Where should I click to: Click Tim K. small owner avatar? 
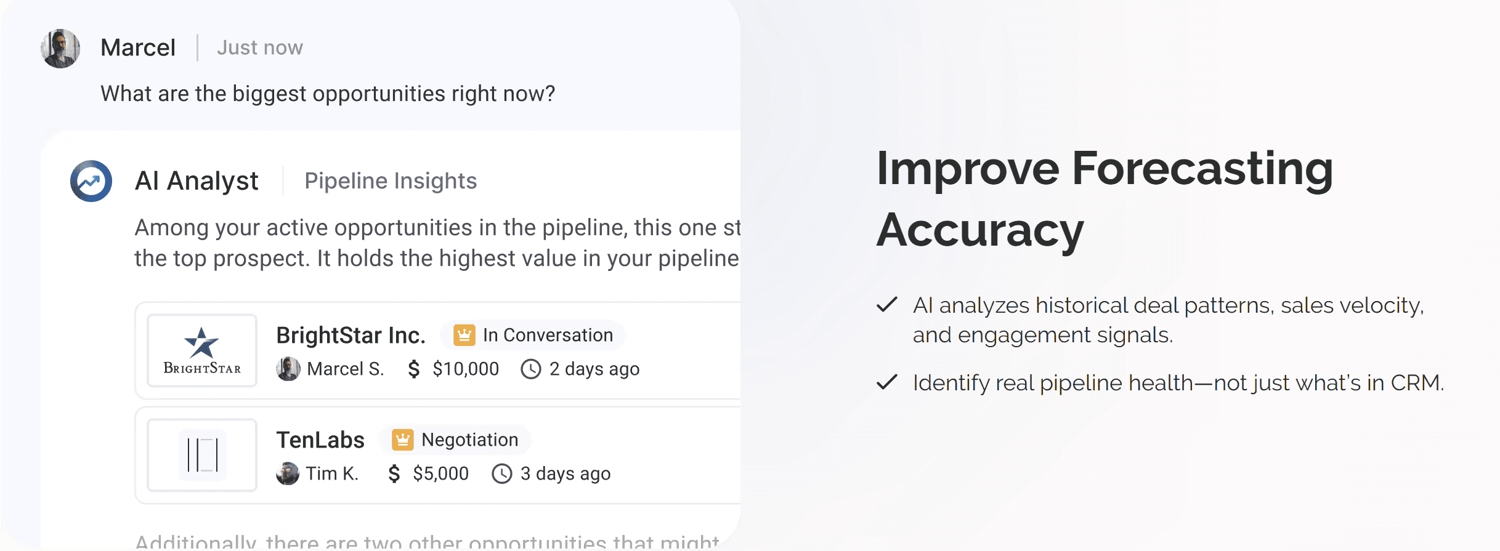tap(287, 473)
